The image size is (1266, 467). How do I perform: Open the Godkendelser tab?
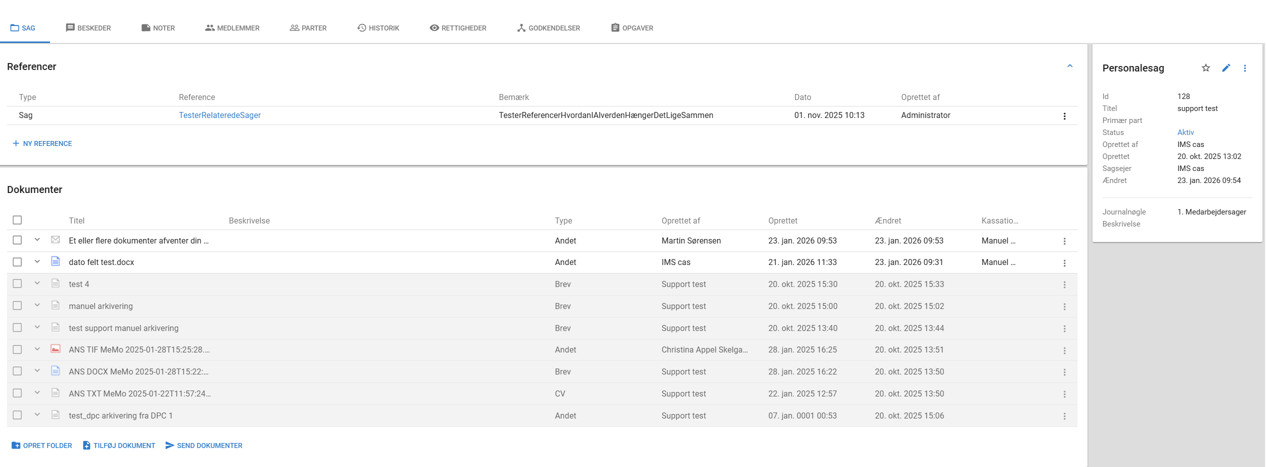(548, 28)
